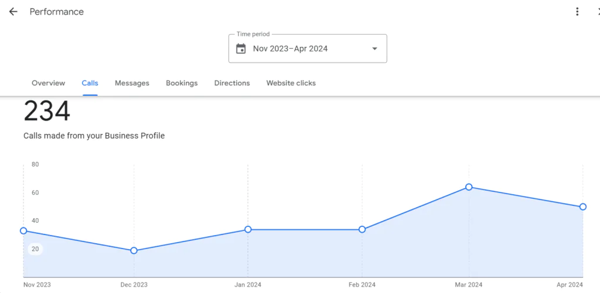Click the Mar 2024 peak data point
The height and width of the screenshot is (293, 600).
pos(469,187)
